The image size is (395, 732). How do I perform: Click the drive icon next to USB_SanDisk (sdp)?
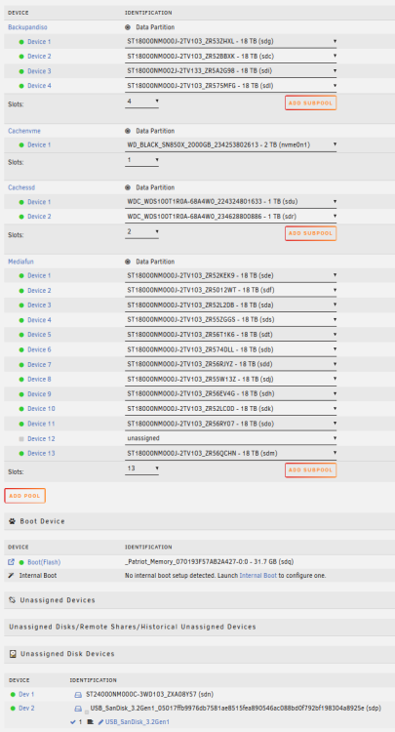tap(78, 709)
